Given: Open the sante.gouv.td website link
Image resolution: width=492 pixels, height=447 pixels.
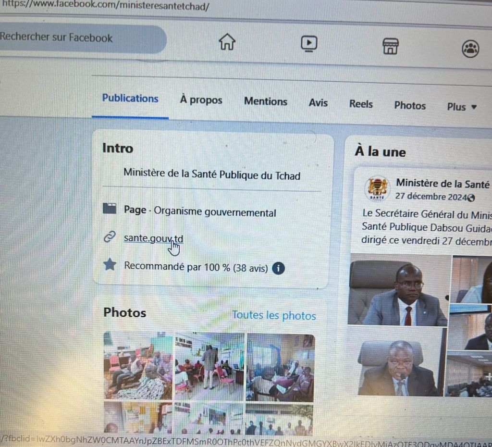Looking at the screenshot, I should [153, 238].
